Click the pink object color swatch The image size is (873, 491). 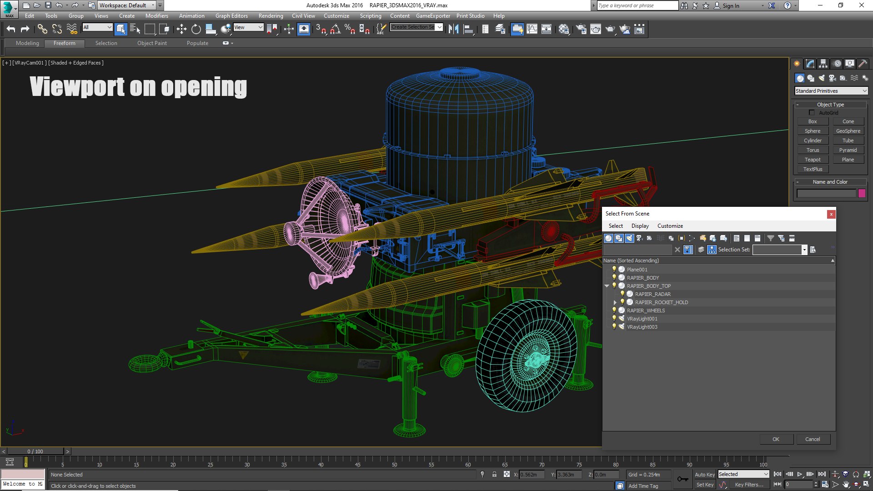coord(862,193)
